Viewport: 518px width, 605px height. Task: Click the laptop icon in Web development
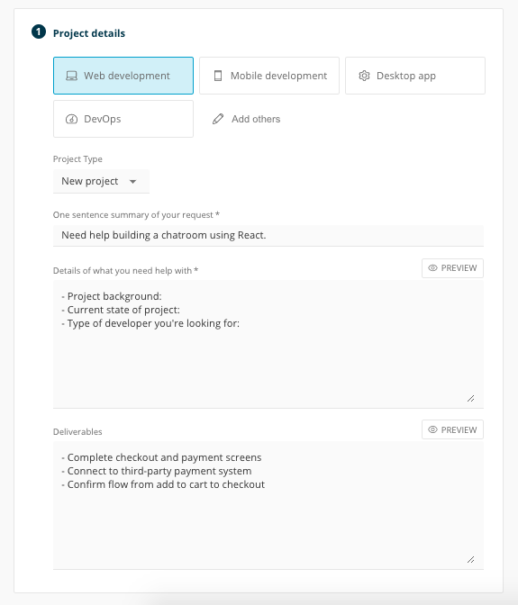[71, 76]
